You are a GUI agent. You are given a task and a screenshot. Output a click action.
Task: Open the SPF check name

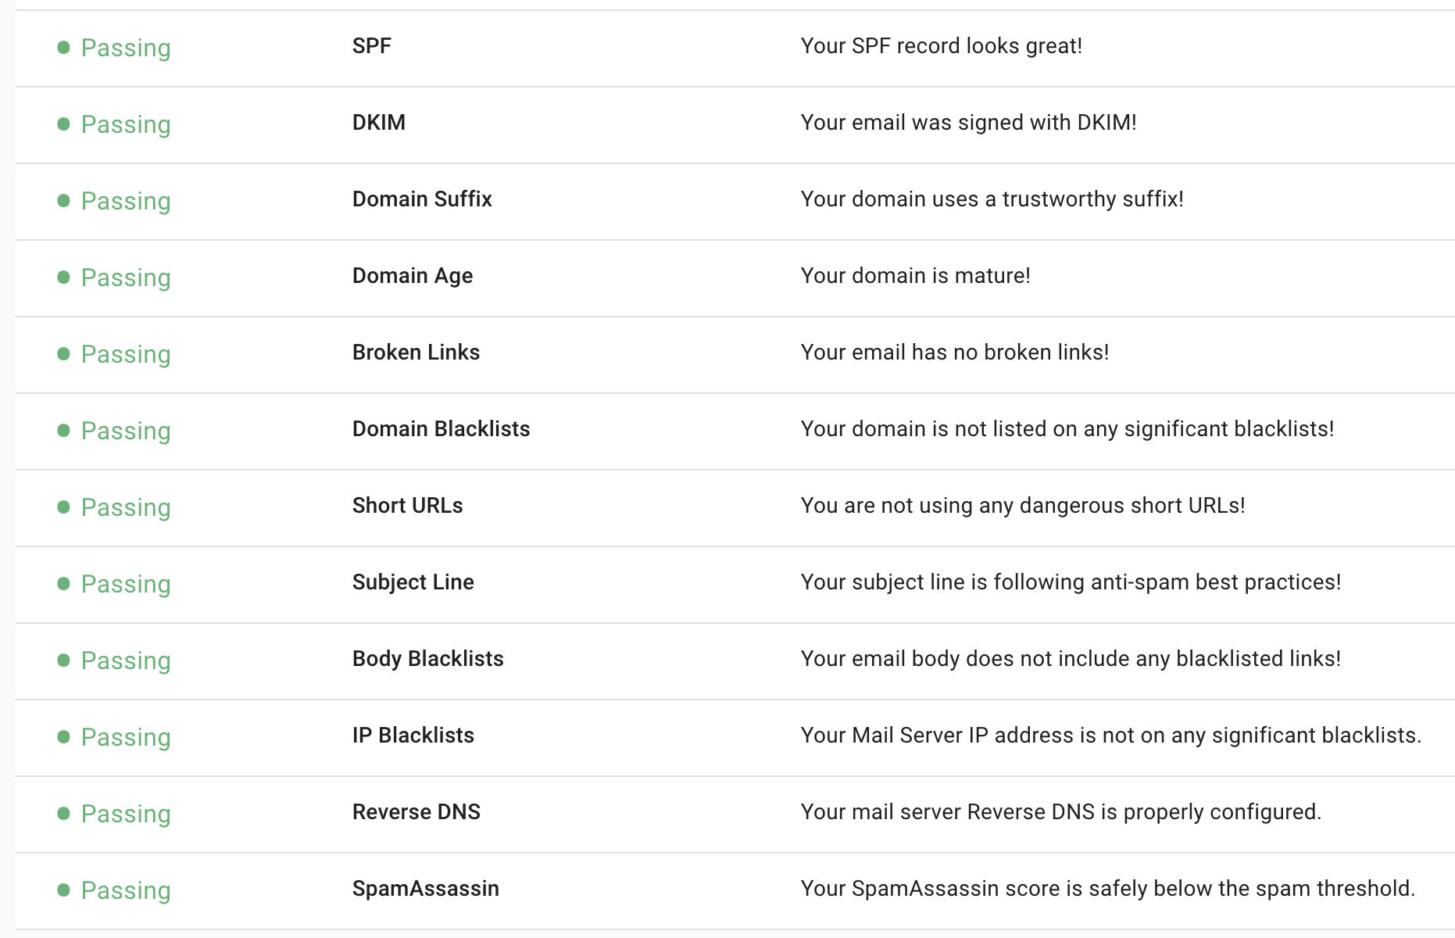click(x=372, y=46)
